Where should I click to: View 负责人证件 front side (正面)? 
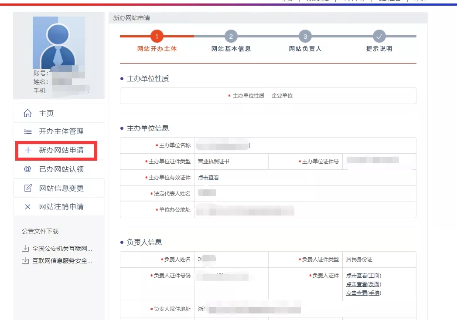pyautogui.click(x=363, y=276)
